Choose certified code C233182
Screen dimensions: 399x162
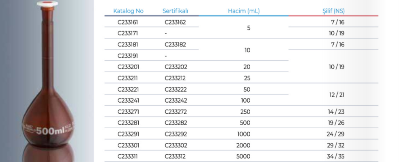[175, 45]
